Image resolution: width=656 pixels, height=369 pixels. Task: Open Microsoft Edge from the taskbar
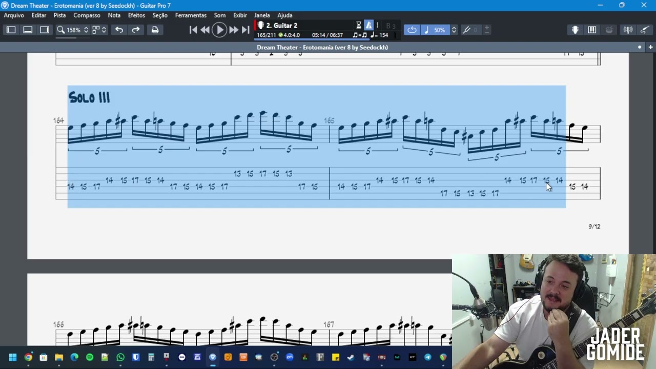[74, 357]
